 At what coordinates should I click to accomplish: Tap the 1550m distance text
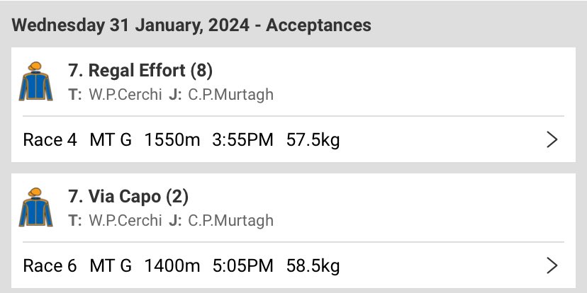point(172,140)
